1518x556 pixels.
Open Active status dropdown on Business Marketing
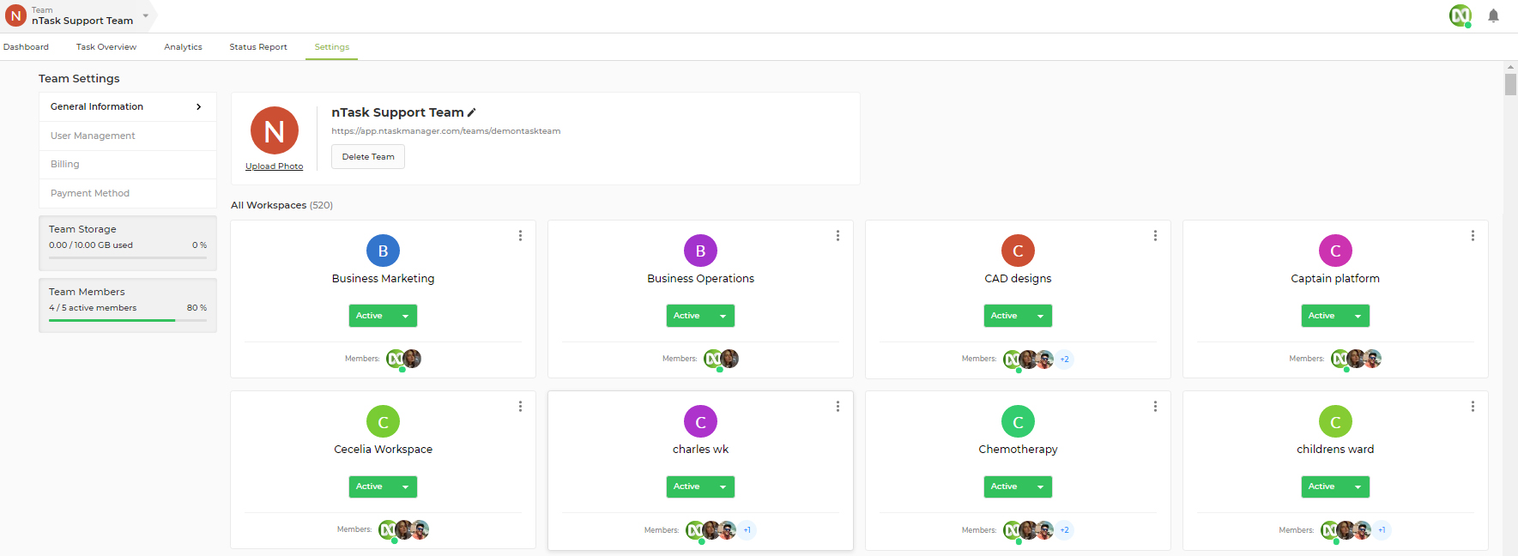tap(383, 316)
